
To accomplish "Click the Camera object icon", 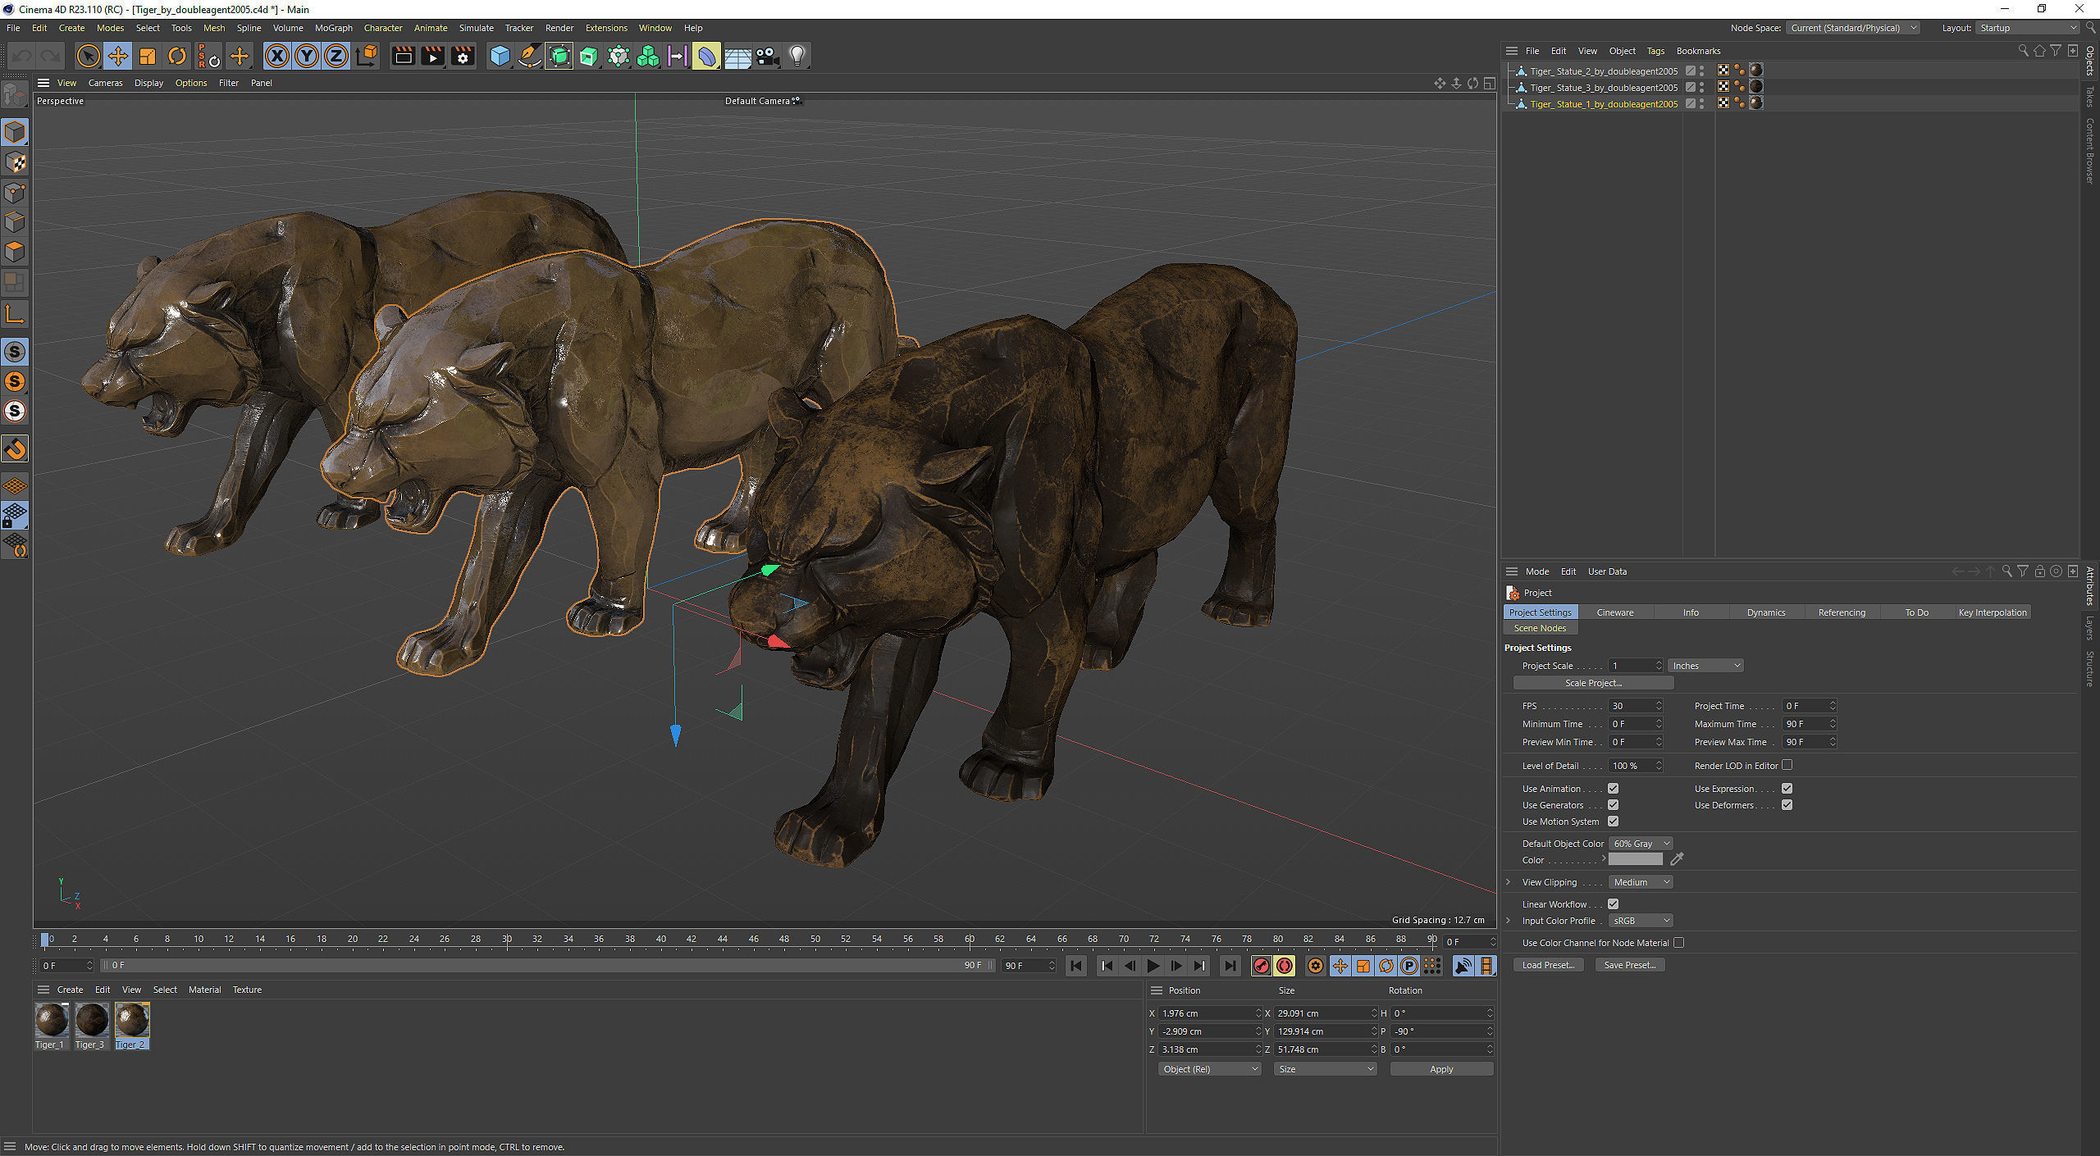I will pos(767,56).
